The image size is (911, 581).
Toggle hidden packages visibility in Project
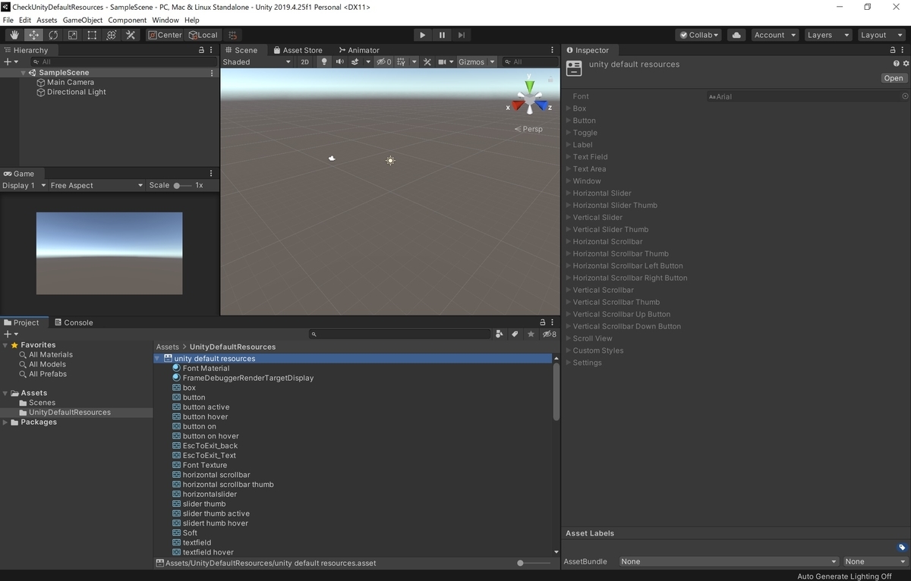549,334
